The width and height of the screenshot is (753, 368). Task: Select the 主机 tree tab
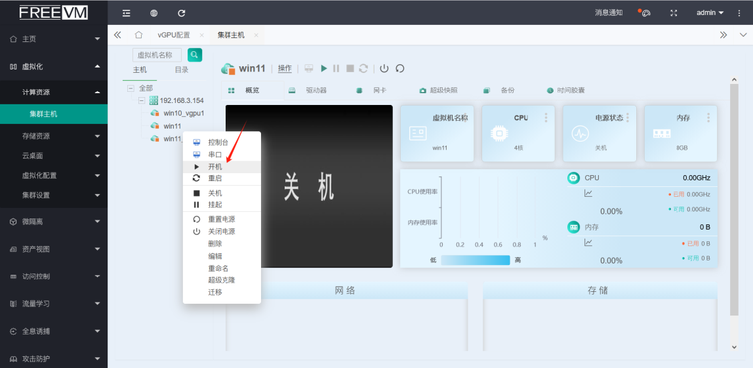click(x=140, y=70)
